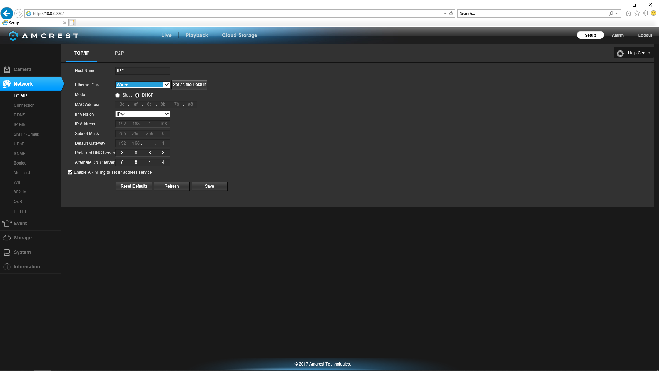Go back with the browser back arrow
The image size is (659, 371).
coord(7,13)
